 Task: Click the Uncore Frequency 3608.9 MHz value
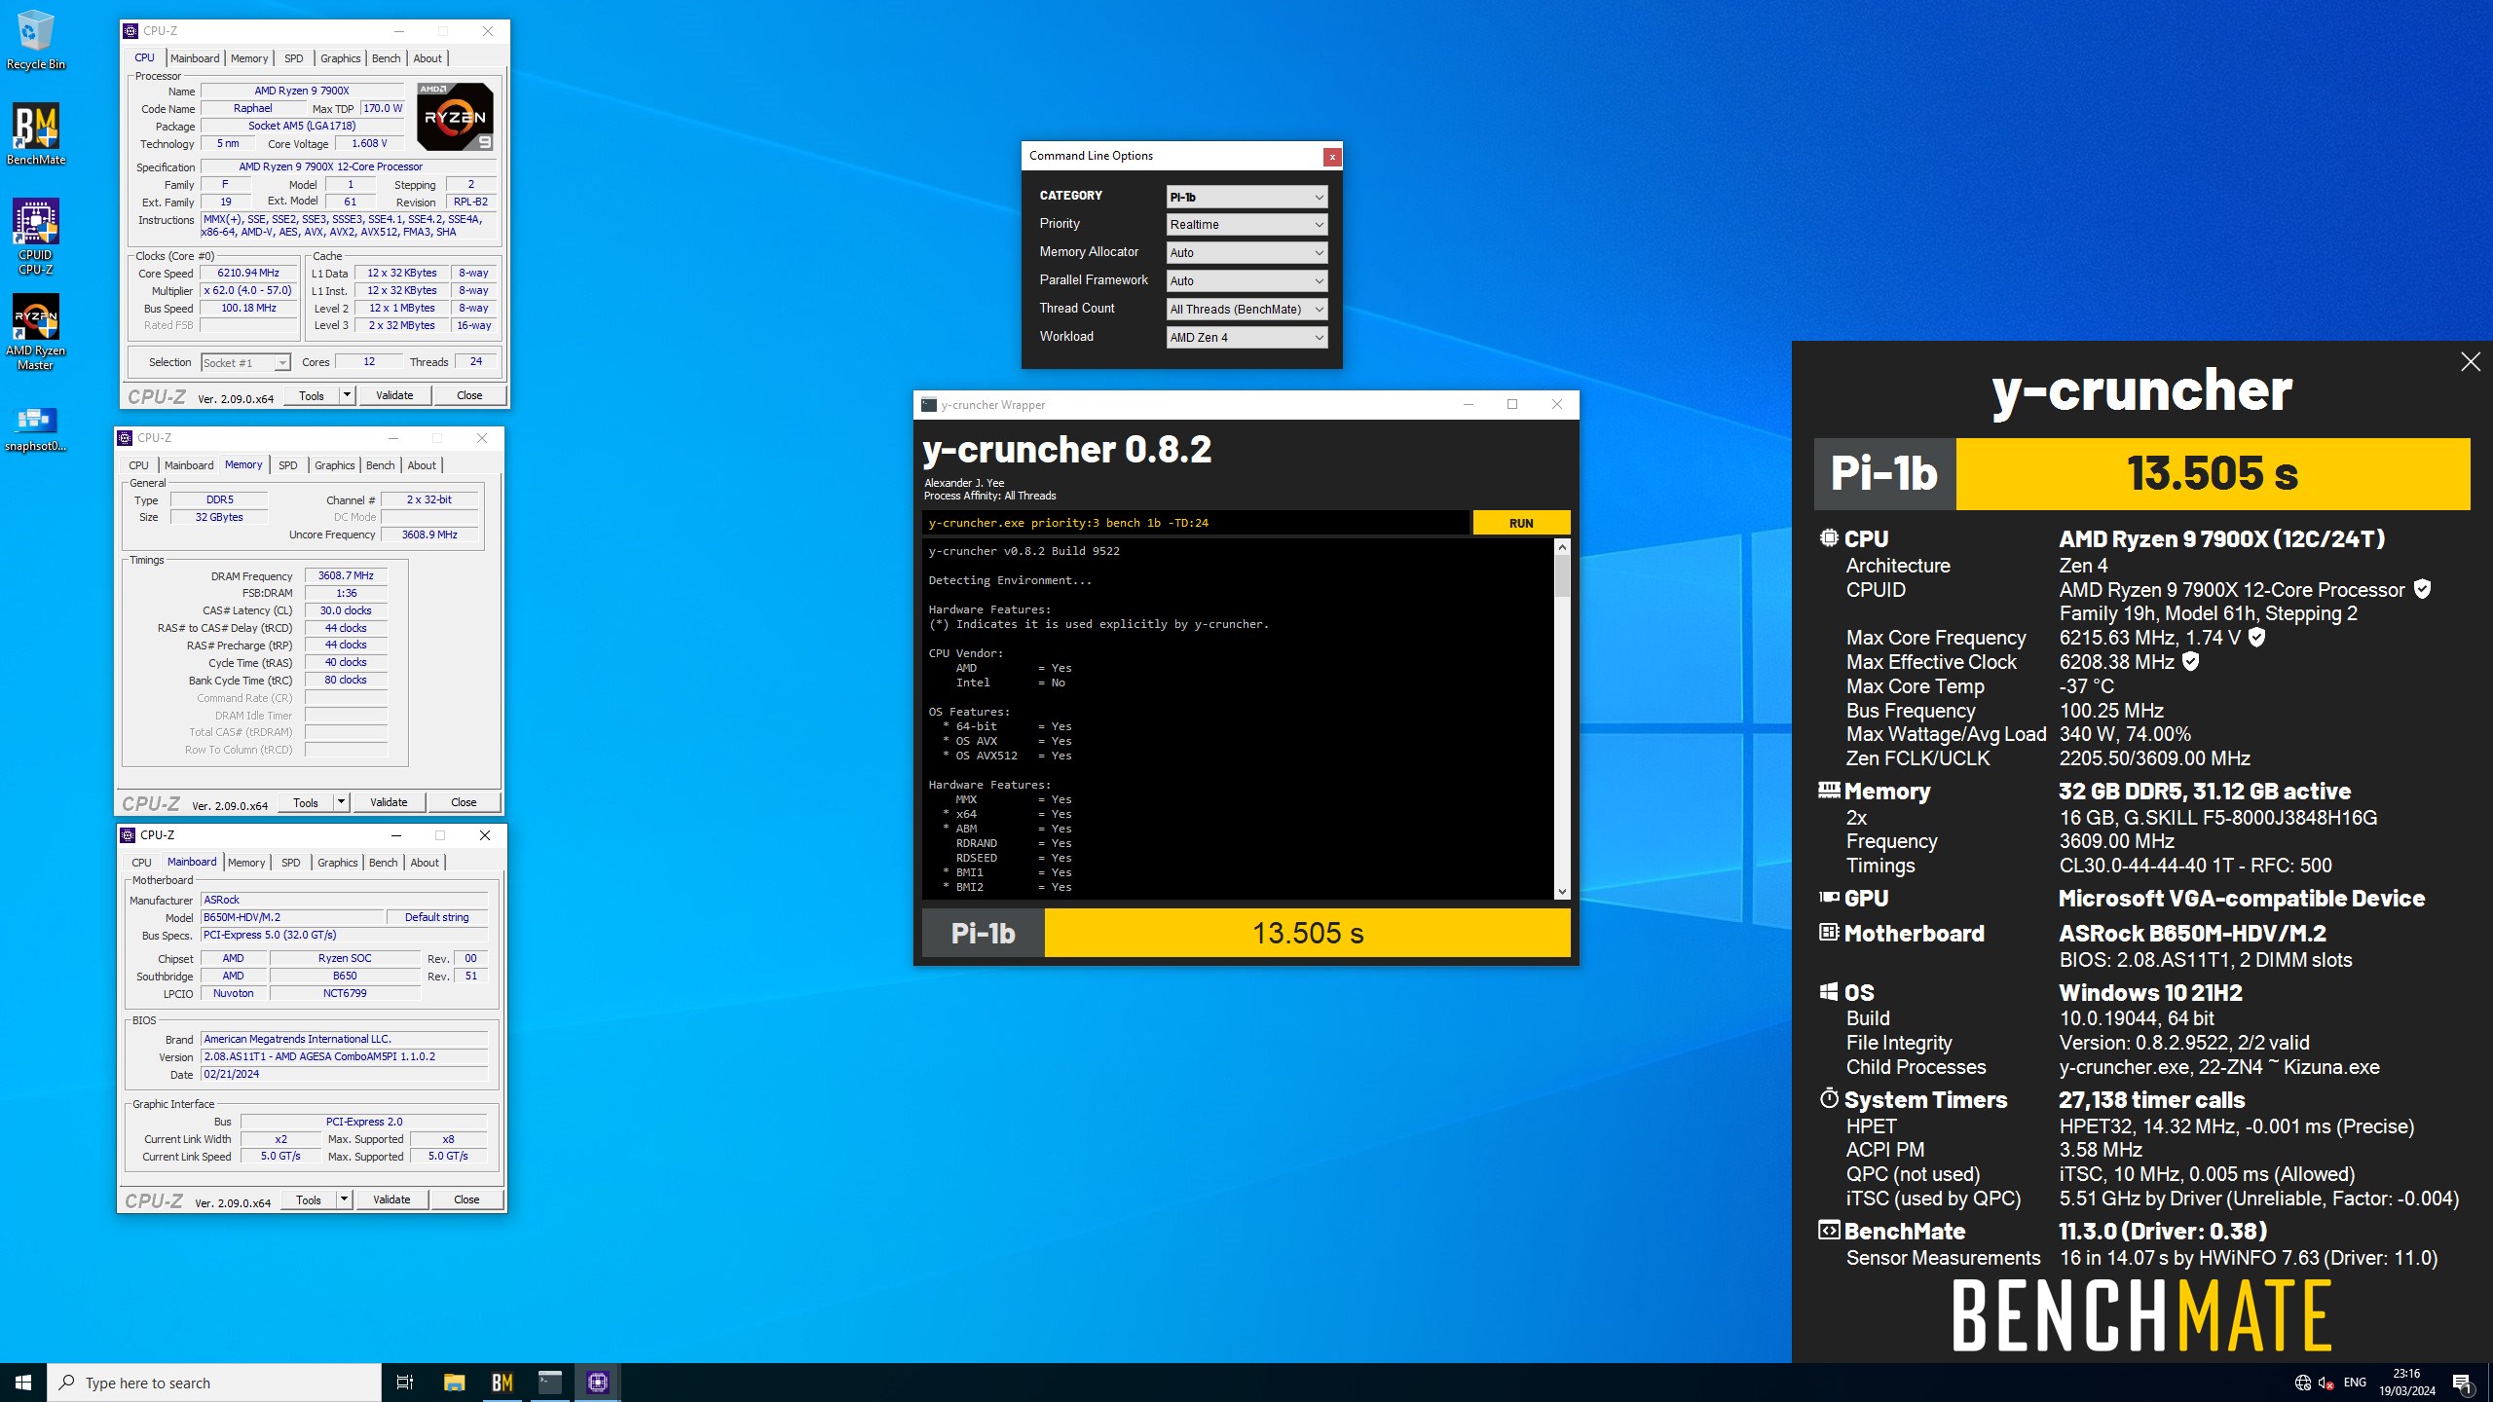pos(429,535)
